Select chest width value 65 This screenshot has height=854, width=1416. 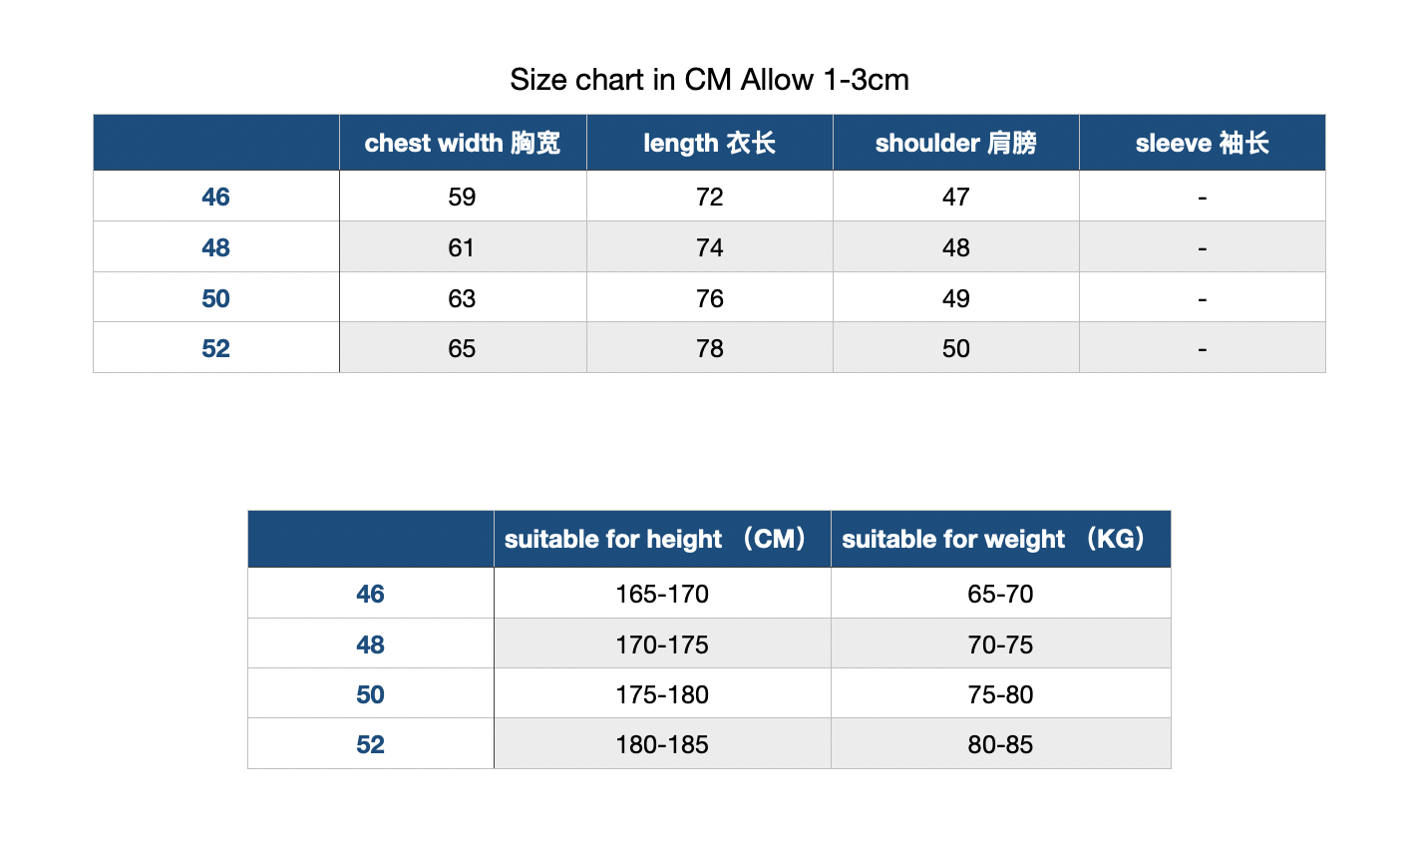[x=462, y=348]
